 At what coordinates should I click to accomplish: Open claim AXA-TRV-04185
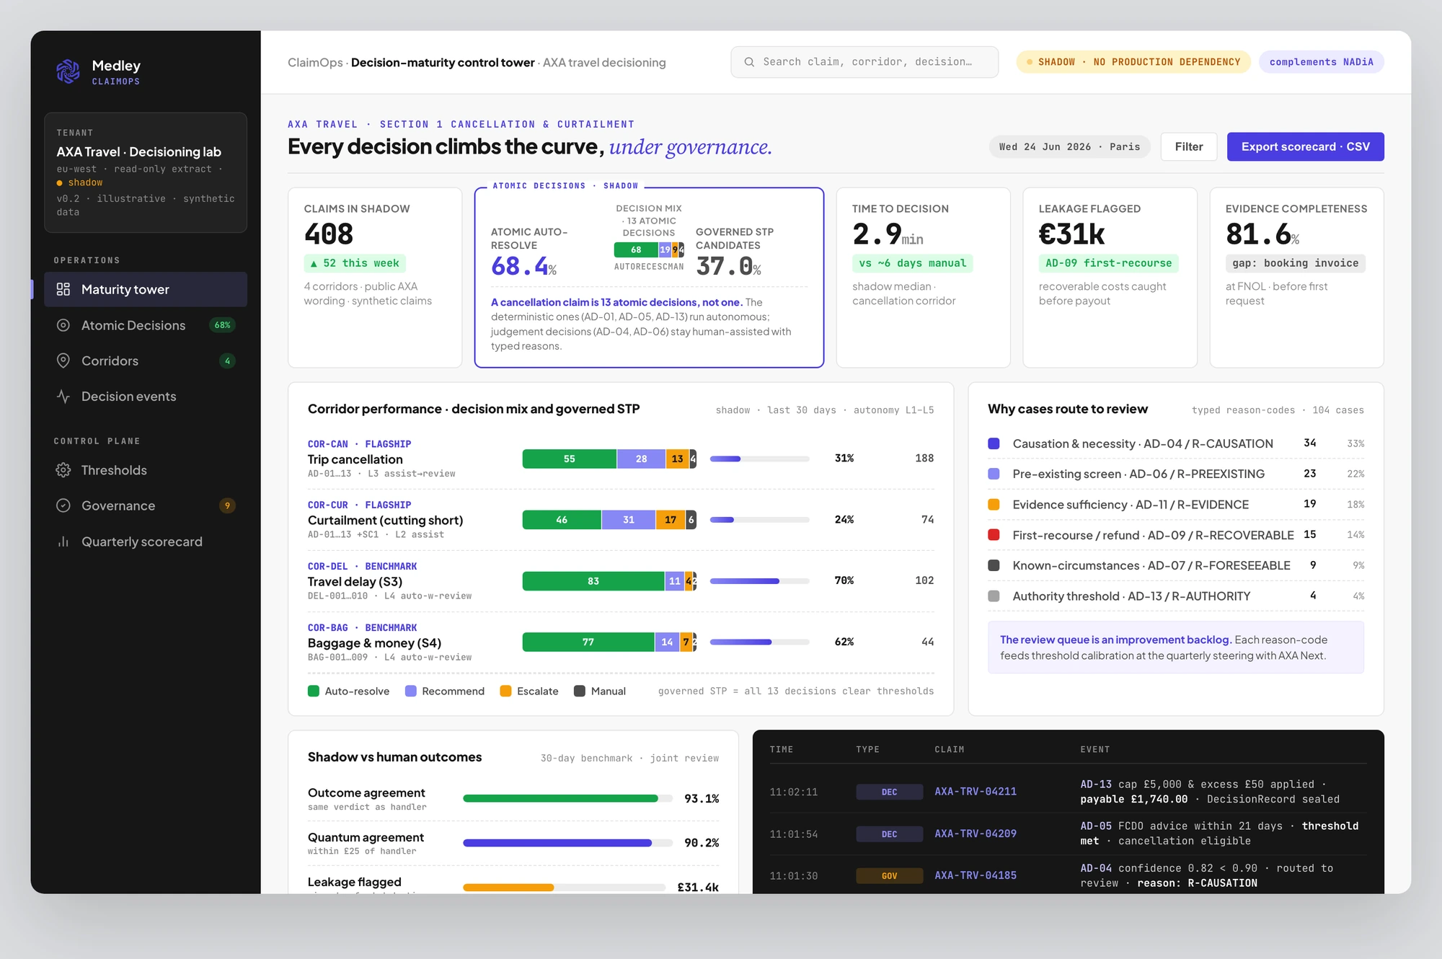976,875
